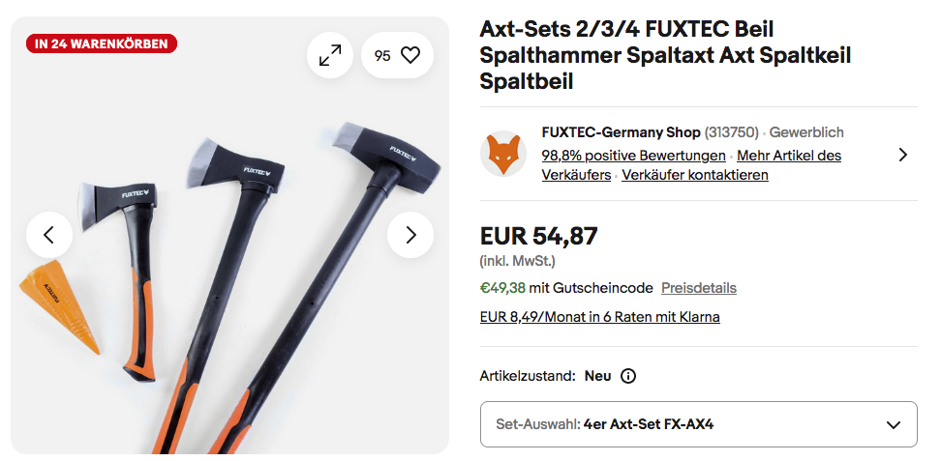Click Verkäufer kontaktieren link
The width and height of the screenshot is (941, 461).
click(x=694, y=175)
